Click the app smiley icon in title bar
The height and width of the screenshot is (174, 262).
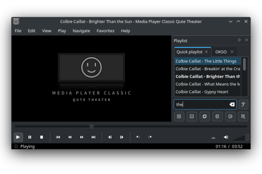tap(16, 22)
